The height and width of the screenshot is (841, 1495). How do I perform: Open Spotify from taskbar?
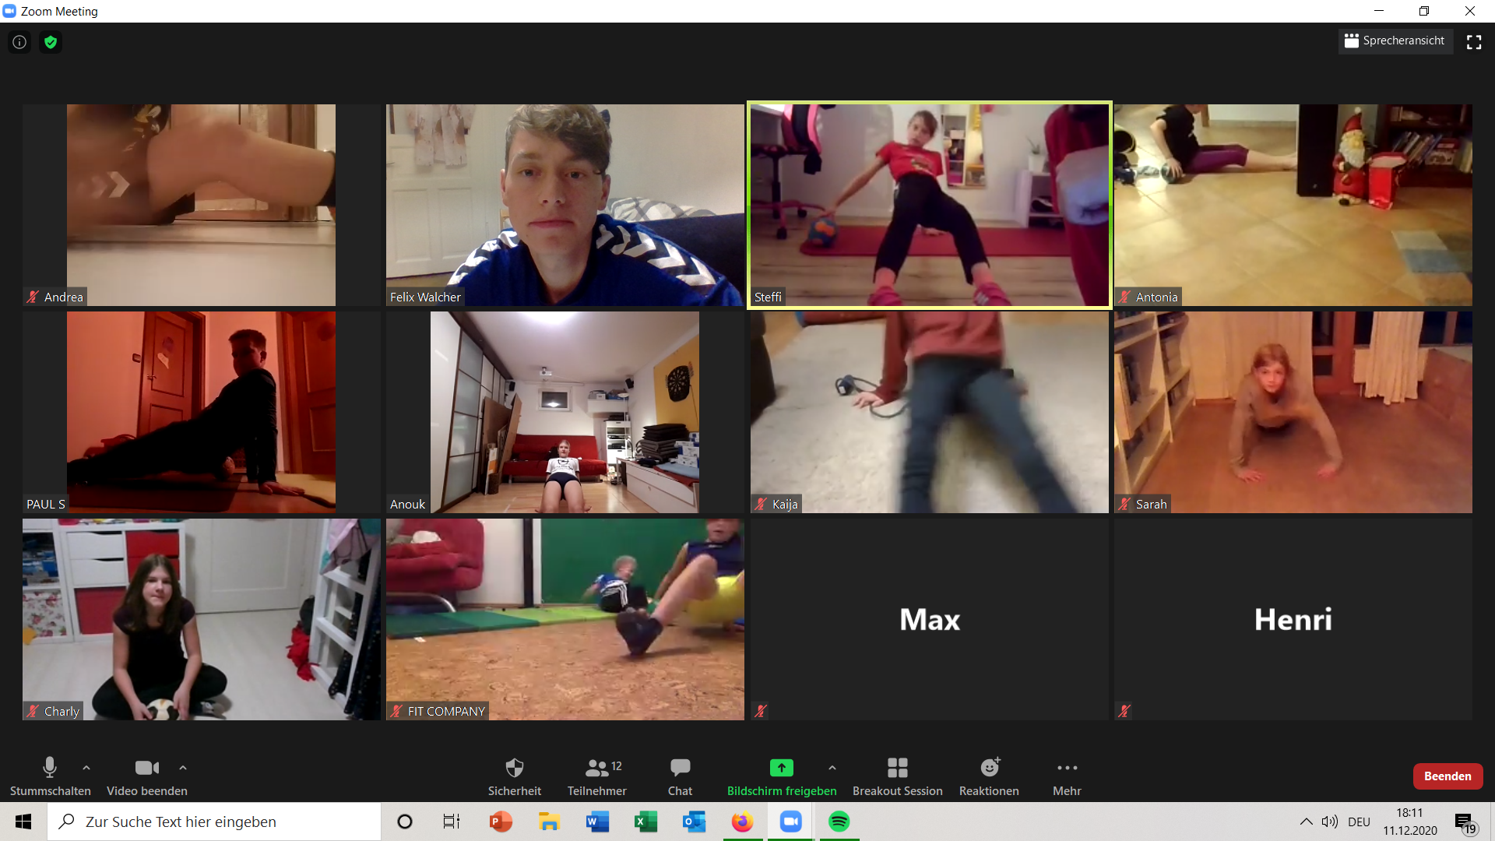839,822
